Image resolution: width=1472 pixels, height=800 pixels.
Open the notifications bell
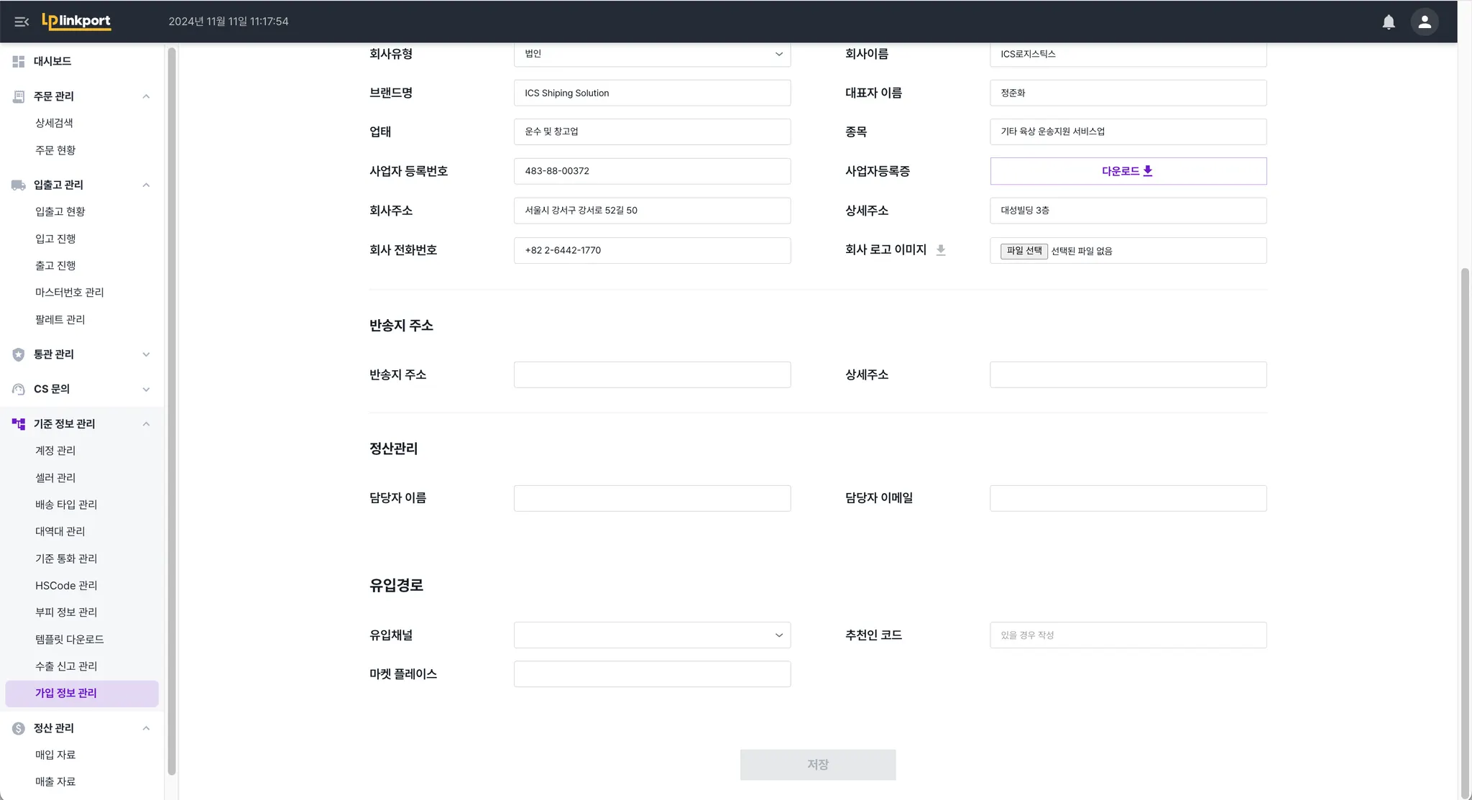[x=1389, y=22]
